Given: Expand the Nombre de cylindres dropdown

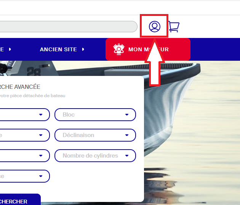Looking at the screenshot, I should [95, 156].
